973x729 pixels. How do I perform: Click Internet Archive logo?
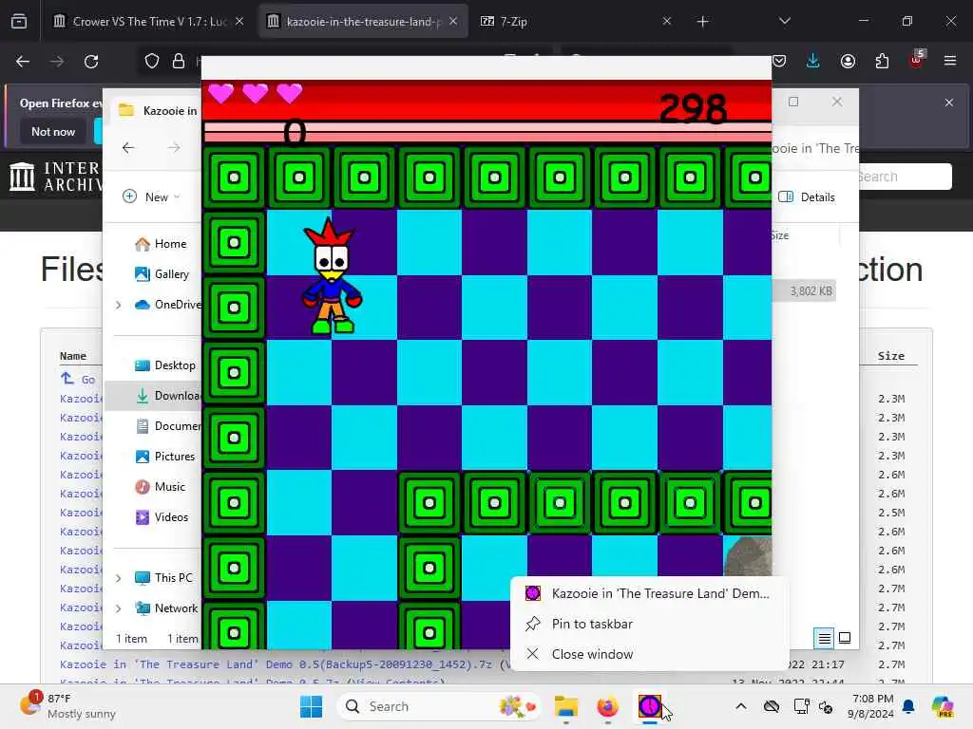[54, 177]
